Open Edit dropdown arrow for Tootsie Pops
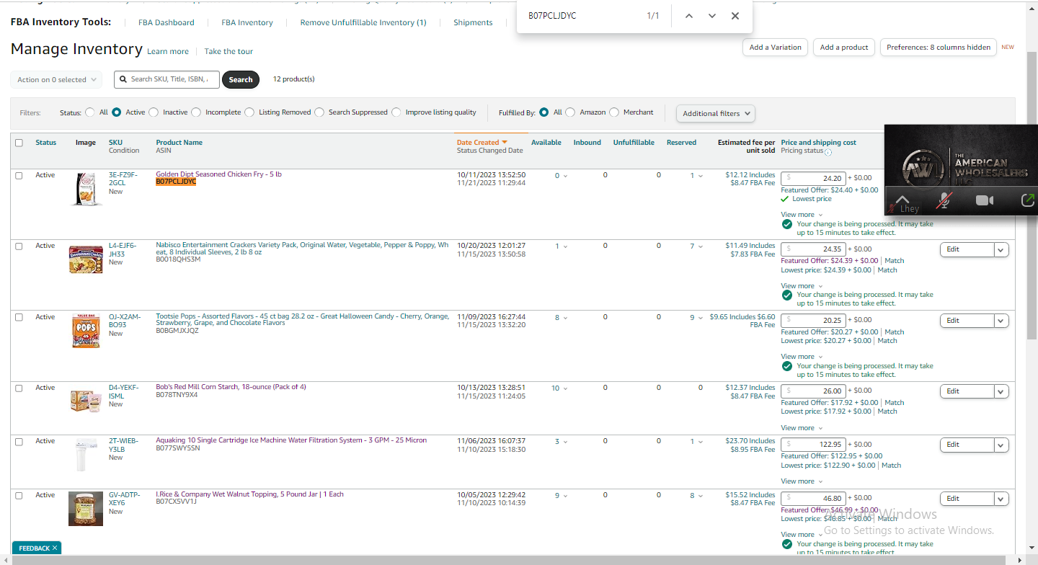Screen dimensions: 1038x565 (x=1001, y=321)
